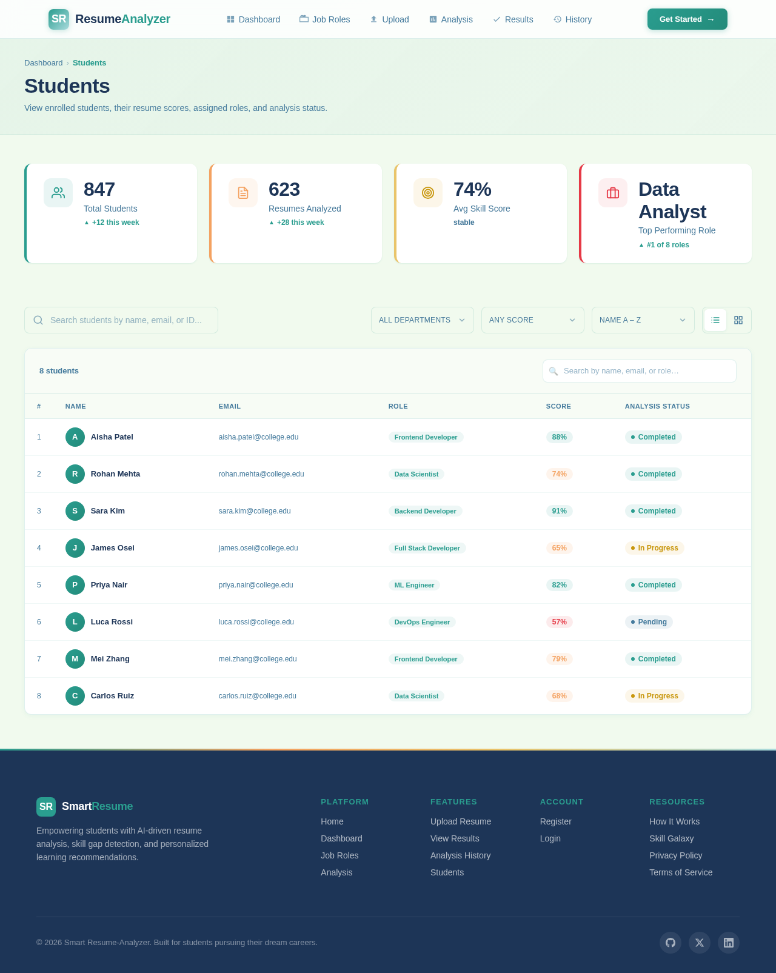
Task: Click James Osei's In Progress status
Action: (x=655, y=548)
